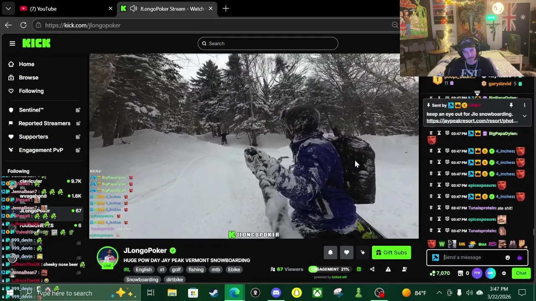
Task: Click the warning triangle report icon
Action: click(388, 269)
